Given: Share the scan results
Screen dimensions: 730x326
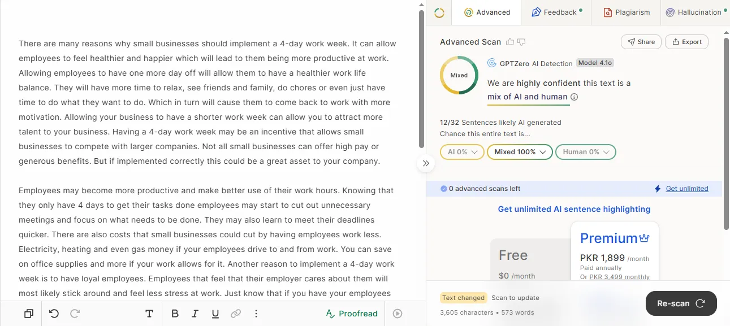Looking at the screenshot, I should pos(641,42).
